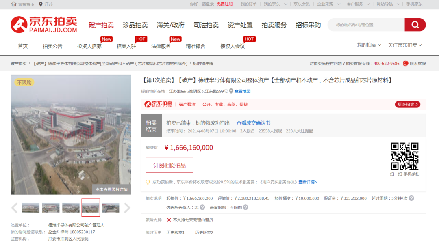Image resolution: width=439 pixels, height=247 pixels.
Task: Open 法律服务 menu item
Action: [x=161, y=46]
